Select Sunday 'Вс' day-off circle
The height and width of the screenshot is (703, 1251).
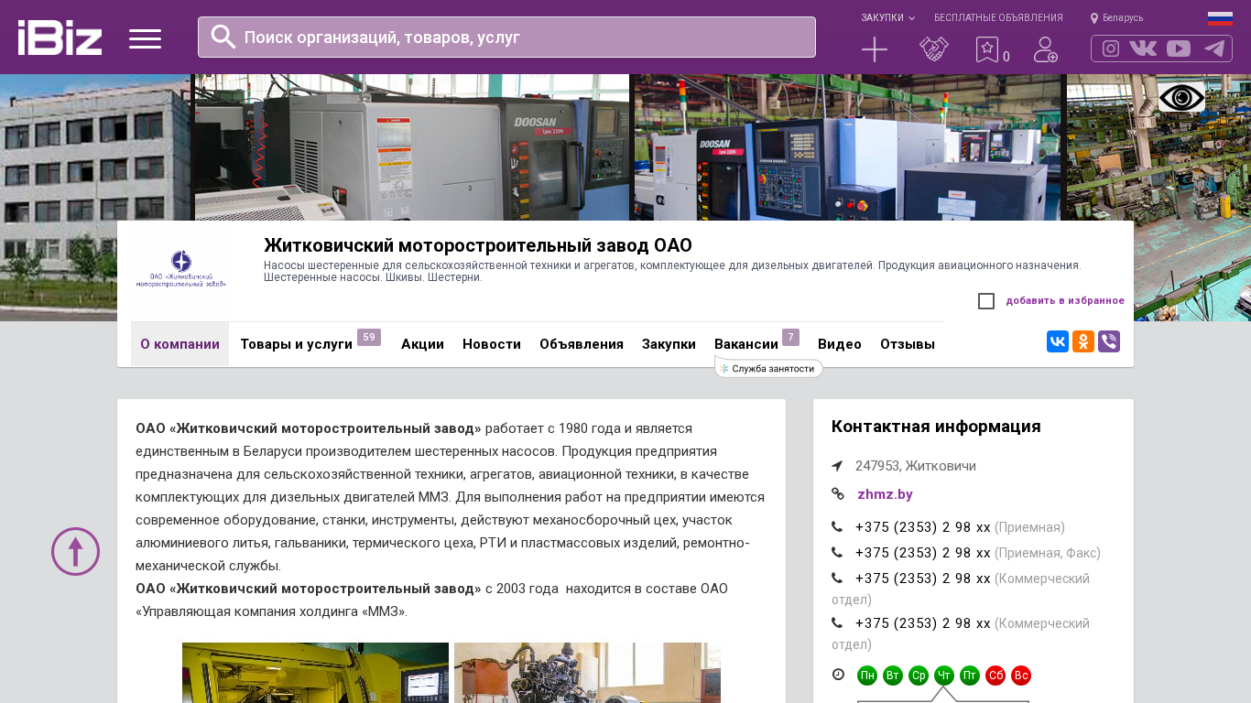1021,676
